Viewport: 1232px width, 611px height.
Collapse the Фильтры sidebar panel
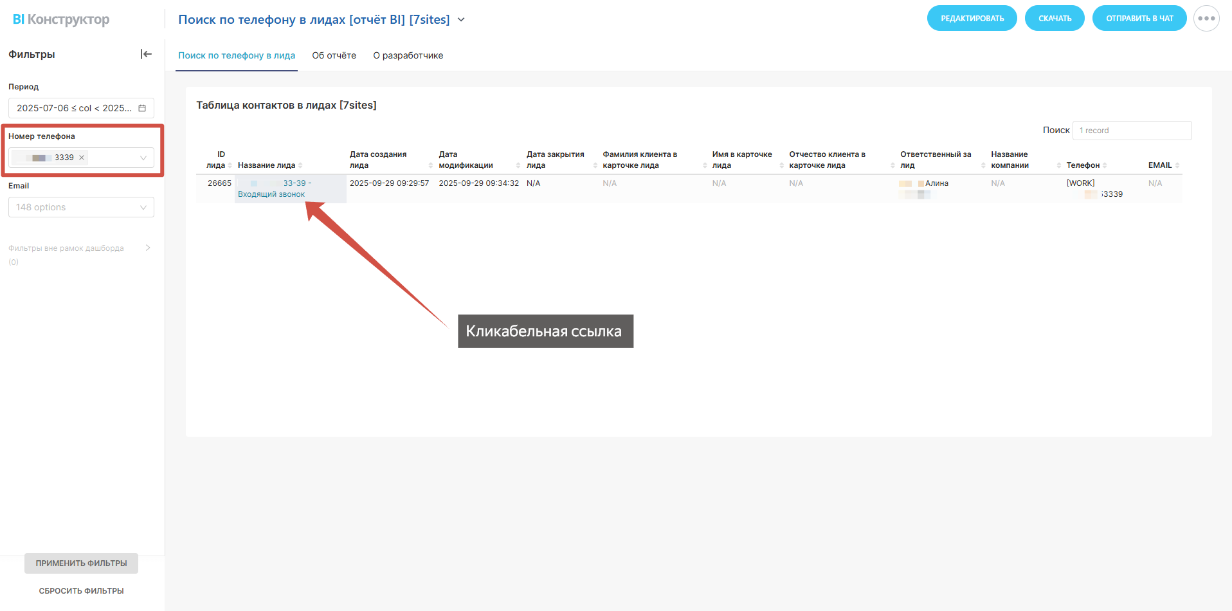[x=146, y=54]
